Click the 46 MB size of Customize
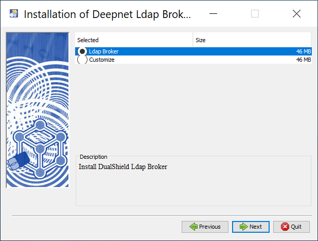Viewport: 318px width, 241px height. point(303,60)
